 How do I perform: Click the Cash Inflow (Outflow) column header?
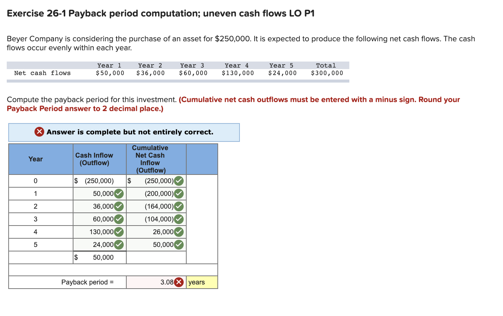click(94, 159)
